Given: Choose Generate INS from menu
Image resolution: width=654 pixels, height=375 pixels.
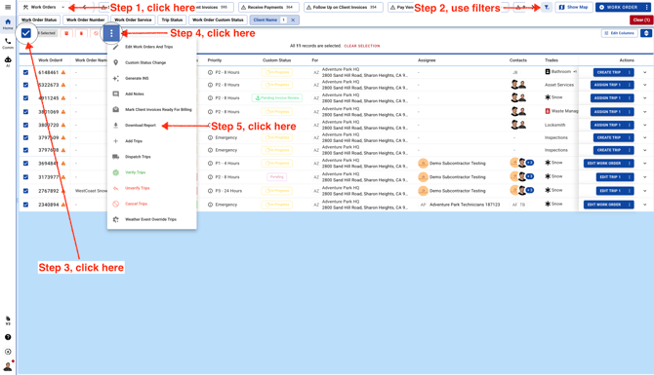Looking at the screenshot, I should 152,78.
